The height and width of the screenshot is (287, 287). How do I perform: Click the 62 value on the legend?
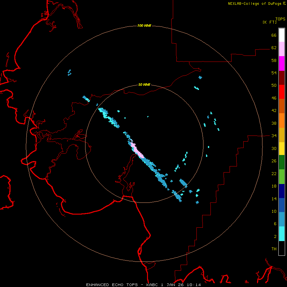[x=274, y=48]
